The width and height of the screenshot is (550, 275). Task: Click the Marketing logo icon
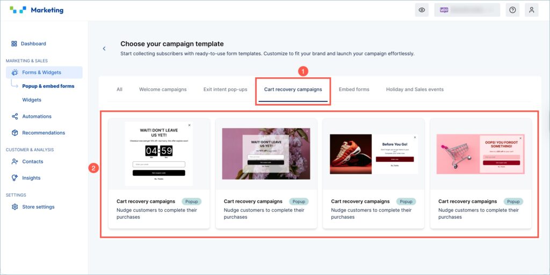[18, 10]
